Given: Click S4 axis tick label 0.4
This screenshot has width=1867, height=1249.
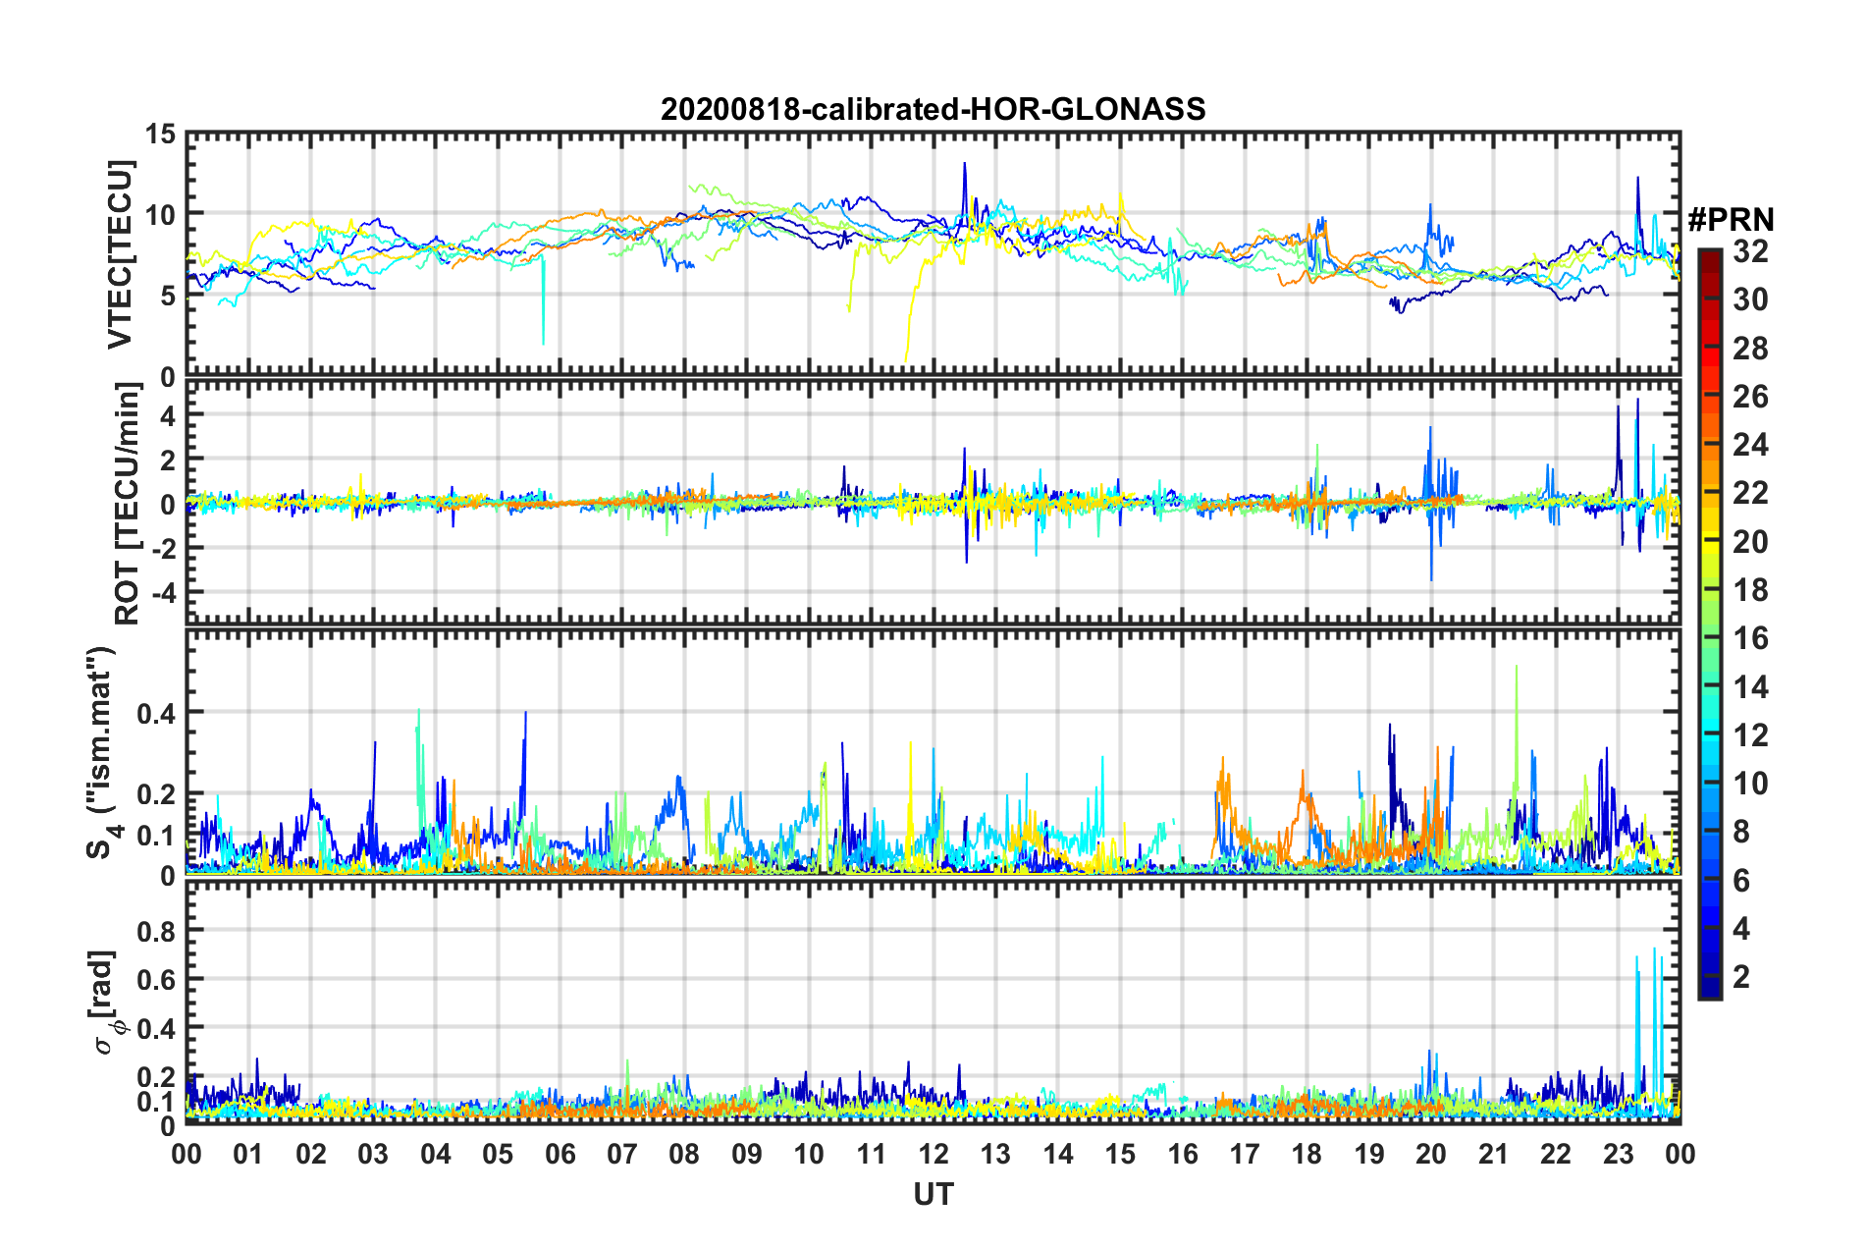Looking at the screenshot, I should pyautogui.click(x=157, y=713).
